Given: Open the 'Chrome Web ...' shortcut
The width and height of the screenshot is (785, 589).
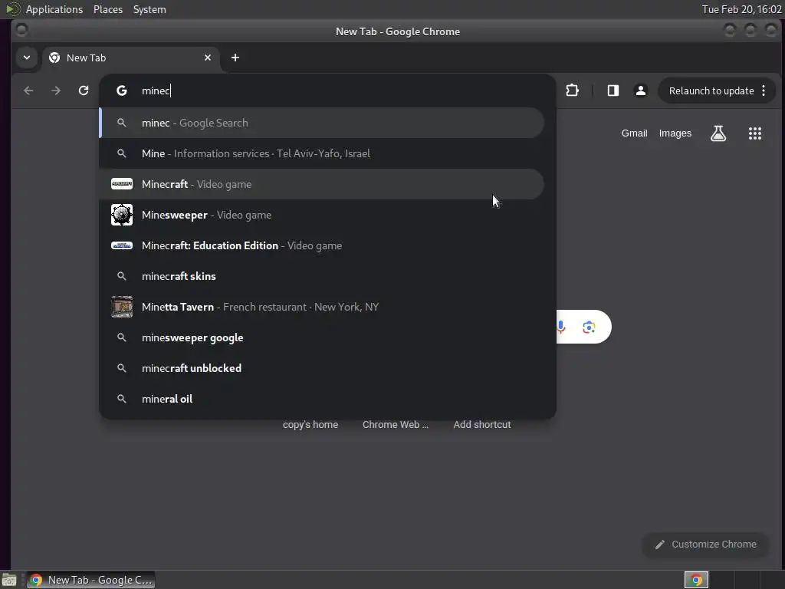Looking at the screenshot, I should [x=396, y=425].
